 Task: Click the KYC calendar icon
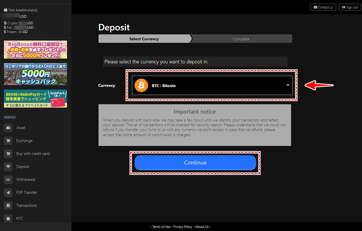coord(8,219)
